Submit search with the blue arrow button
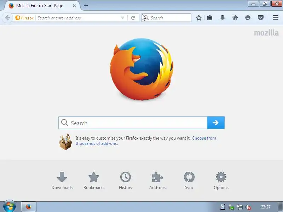This screenshot has width=283, height=212. coord(216,123)
